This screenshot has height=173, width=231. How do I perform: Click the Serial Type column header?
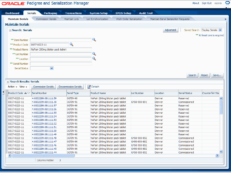(x=78, y=93)
